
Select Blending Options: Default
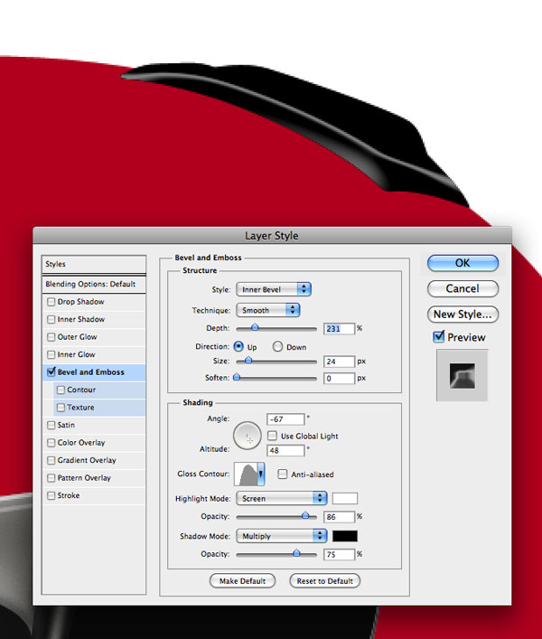(x=94, y=284)
